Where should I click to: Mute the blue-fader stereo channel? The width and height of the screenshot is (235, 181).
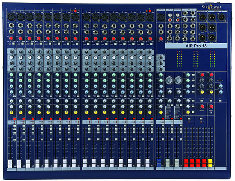click(x=163, y=119)
